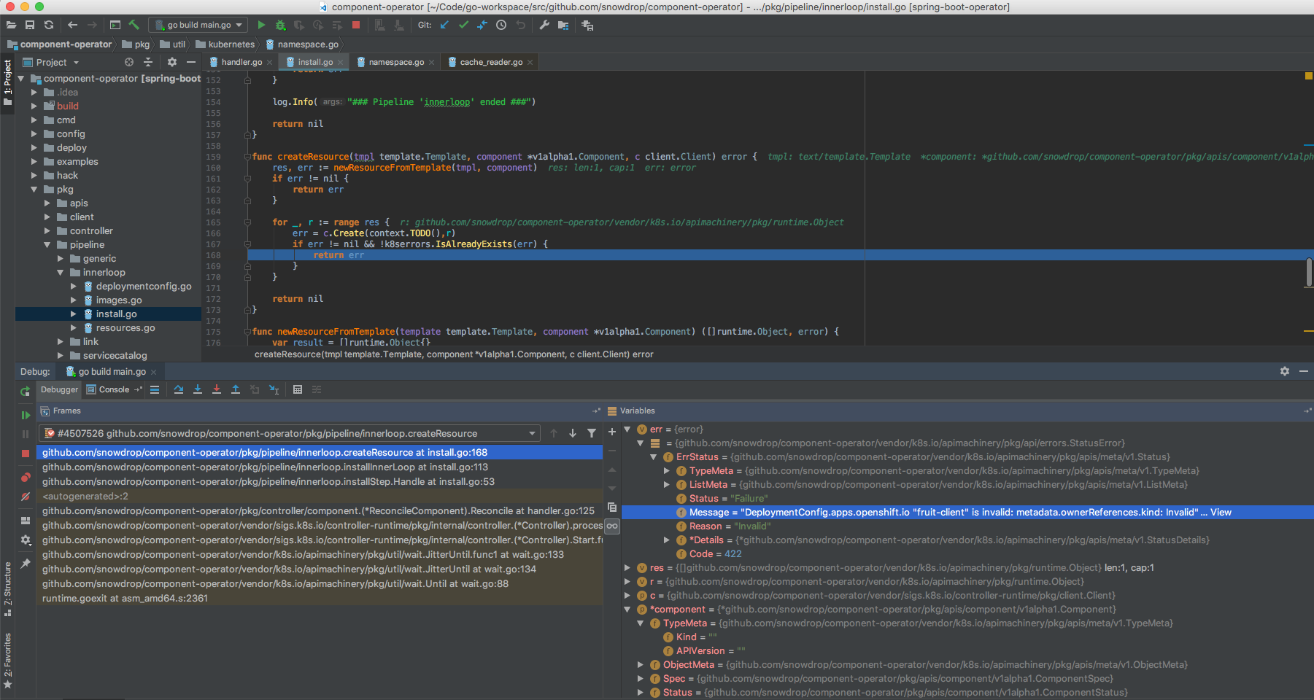
Task: Switch to the cache_reader.go editor tab
Action: tap(491, 62)
